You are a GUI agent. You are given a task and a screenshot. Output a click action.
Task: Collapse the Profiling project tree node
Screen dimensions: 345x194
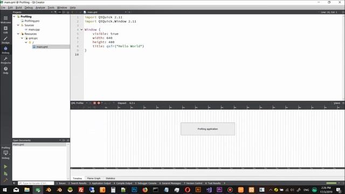[15, 17]
